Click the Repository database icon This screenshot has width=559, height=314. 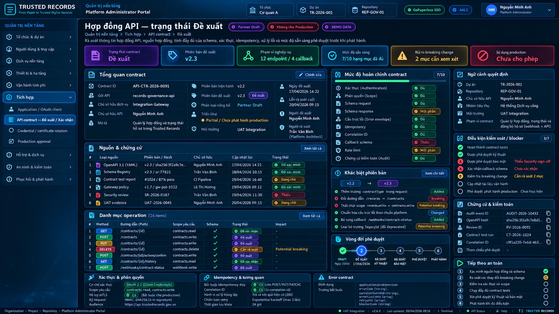(355, 10)
